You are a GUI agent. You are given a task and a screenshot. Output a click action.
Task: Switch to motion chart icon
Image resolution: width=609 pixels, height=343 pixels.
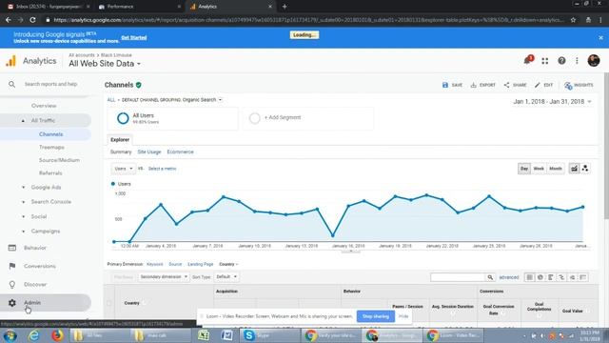coord(585,169)
